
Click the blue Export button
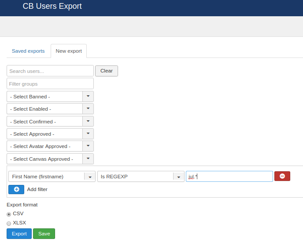19,234
